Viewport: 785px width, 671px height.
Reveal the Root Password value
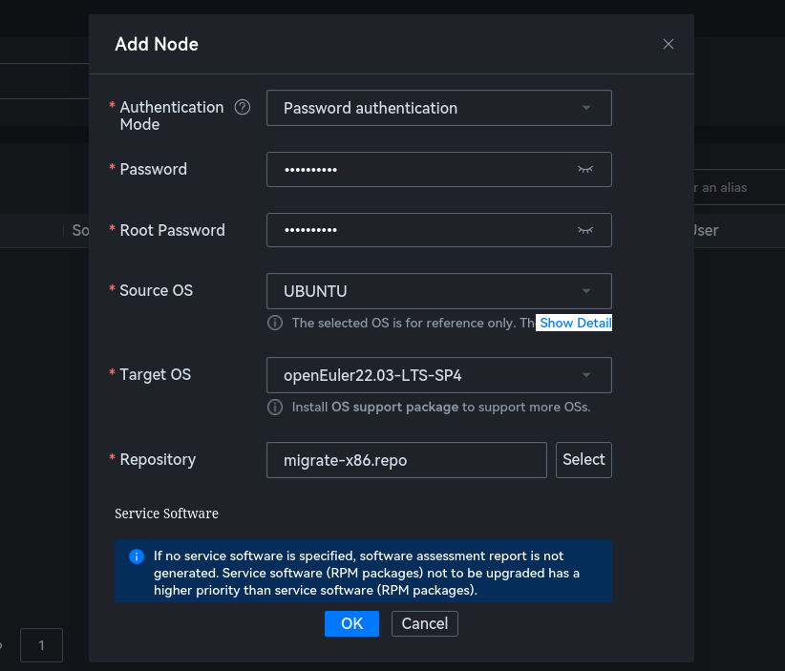[x=585, y=230]
